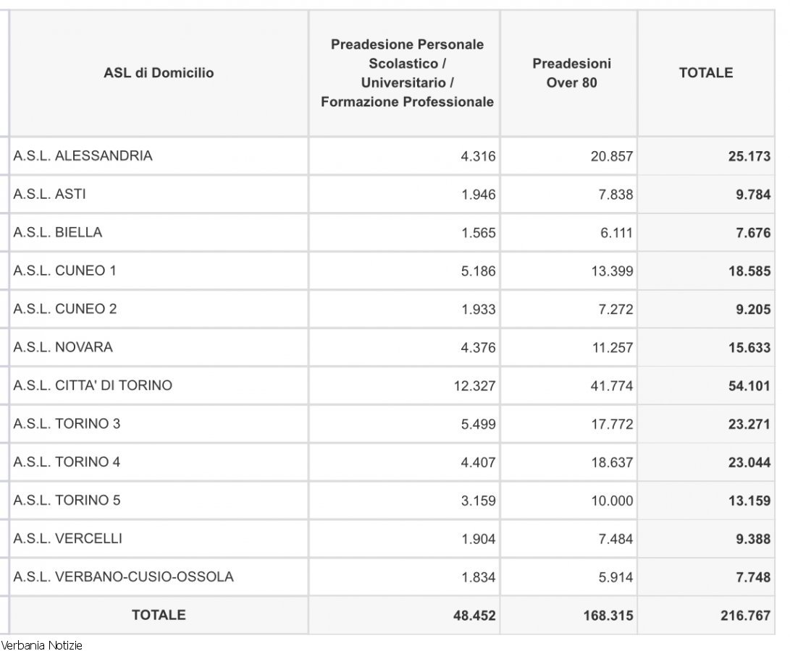Select the "Preadesioni Over 80" column header
This screenshot has width=790, height=651.
pyautogui.click(x=571, y=73)
